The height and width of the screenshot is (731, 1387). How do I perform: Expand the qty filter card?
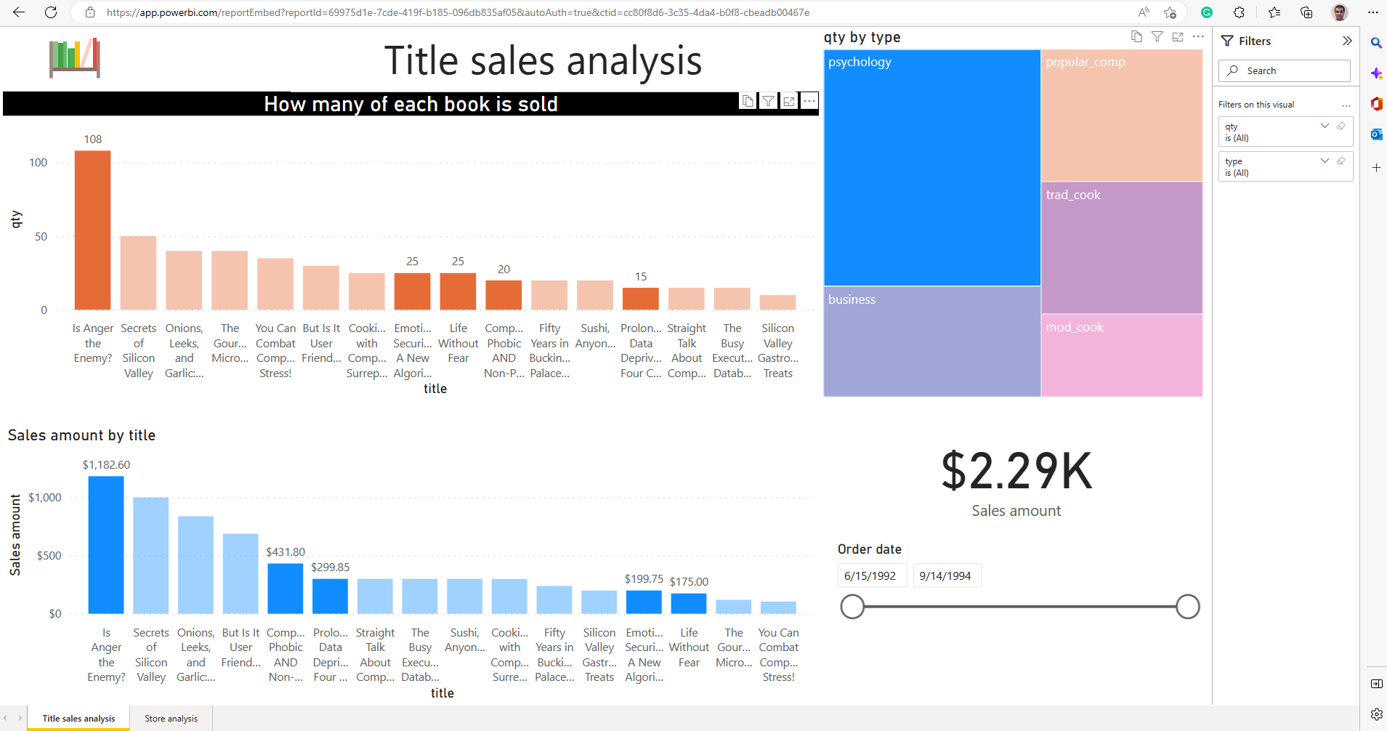1323,126
